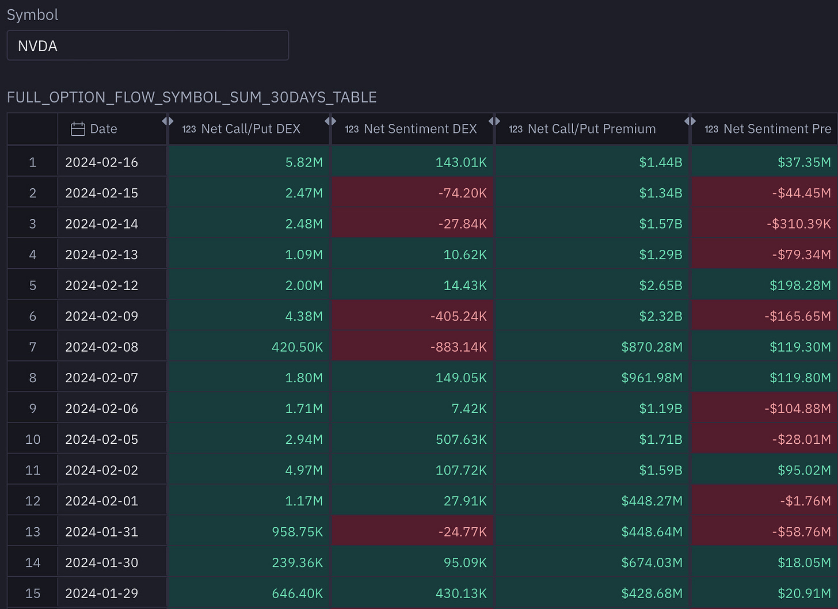Click resize handle after Net Sentiment DEX column
This screenshot has width=838, height=609.
click(494, 121)
